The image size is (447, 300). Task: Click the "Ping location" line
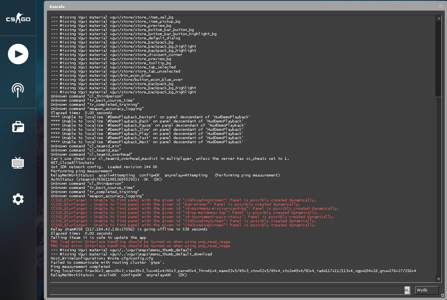coord(233,271)
